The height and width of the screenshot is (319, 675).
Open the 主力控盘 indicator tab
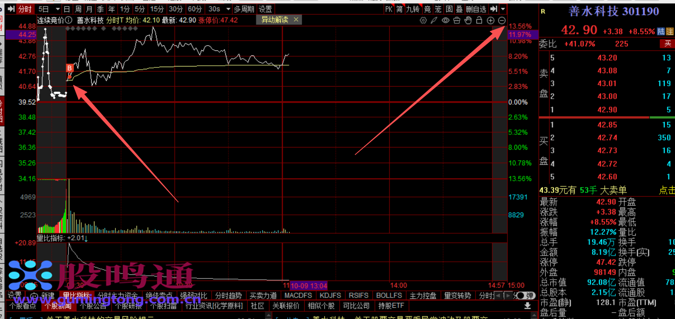[x=423, y=296]
